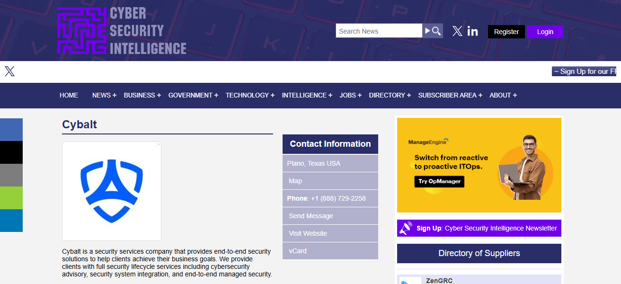Click the Plano, Texas USA location row
Viewport: 621px width, 284px height.
coord(330,163)
